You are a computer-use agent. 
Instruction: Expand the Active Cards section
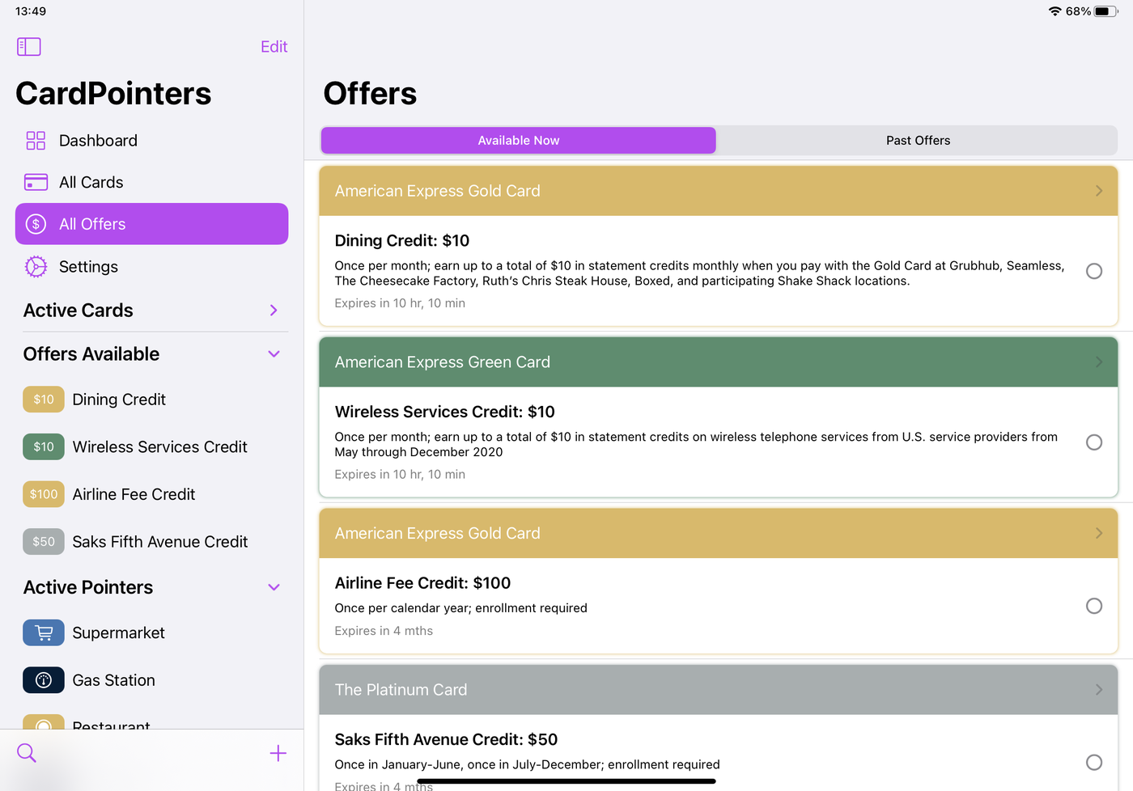pyautogui.click(x=274, y=311)
